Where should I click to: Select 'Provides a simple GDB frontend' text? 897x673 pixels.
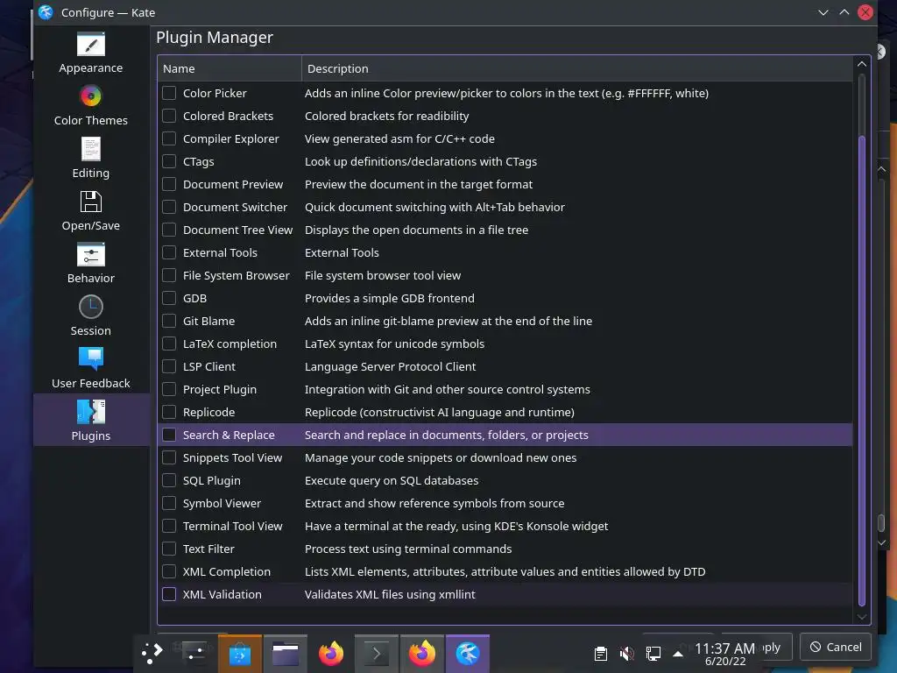[x=390, y=298]
